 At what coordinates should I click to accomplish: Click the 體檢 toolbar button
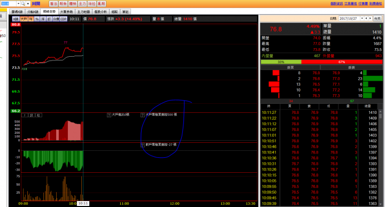point(73,4)
